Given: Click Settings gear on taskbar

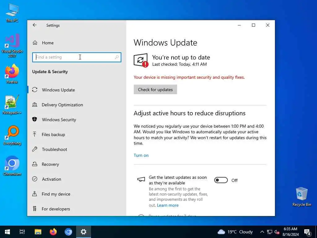Looking at the screenshot, I should coord(84,232).
